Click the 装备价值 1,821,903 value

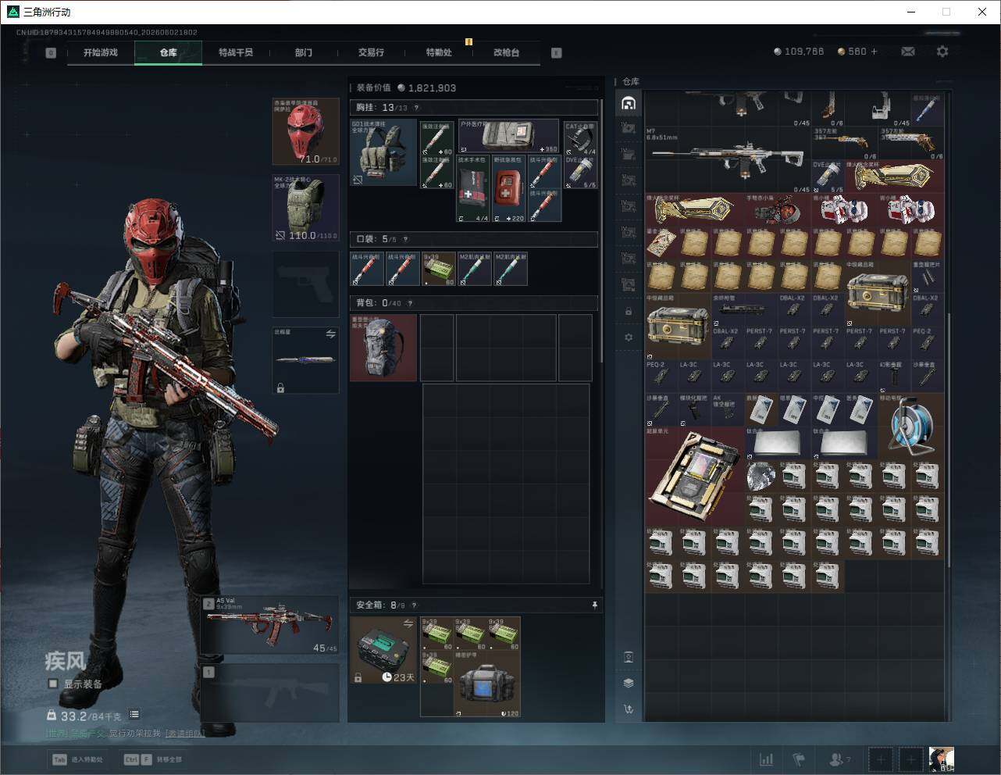pos(406,88)
